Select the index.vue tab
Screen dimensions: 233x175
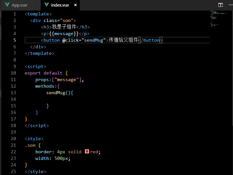click(60, 5)
